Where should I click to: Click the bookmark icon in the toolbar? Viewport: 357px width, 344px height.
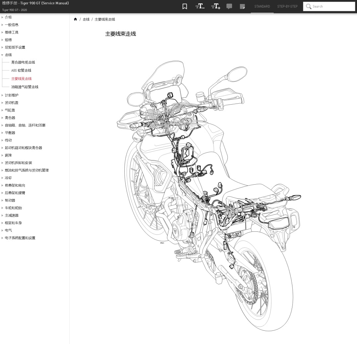coord(185,6)
